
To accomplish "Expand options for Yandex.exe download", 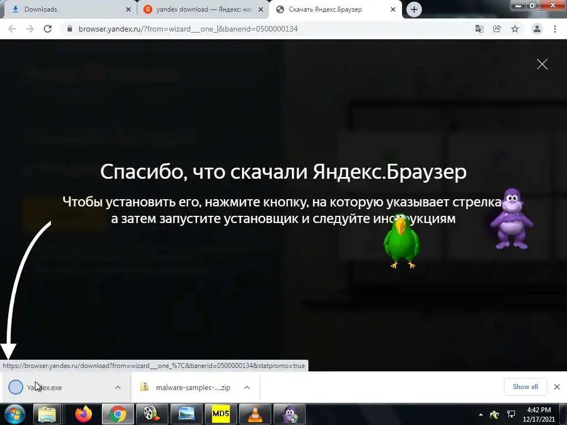I will tap(118, 387).
